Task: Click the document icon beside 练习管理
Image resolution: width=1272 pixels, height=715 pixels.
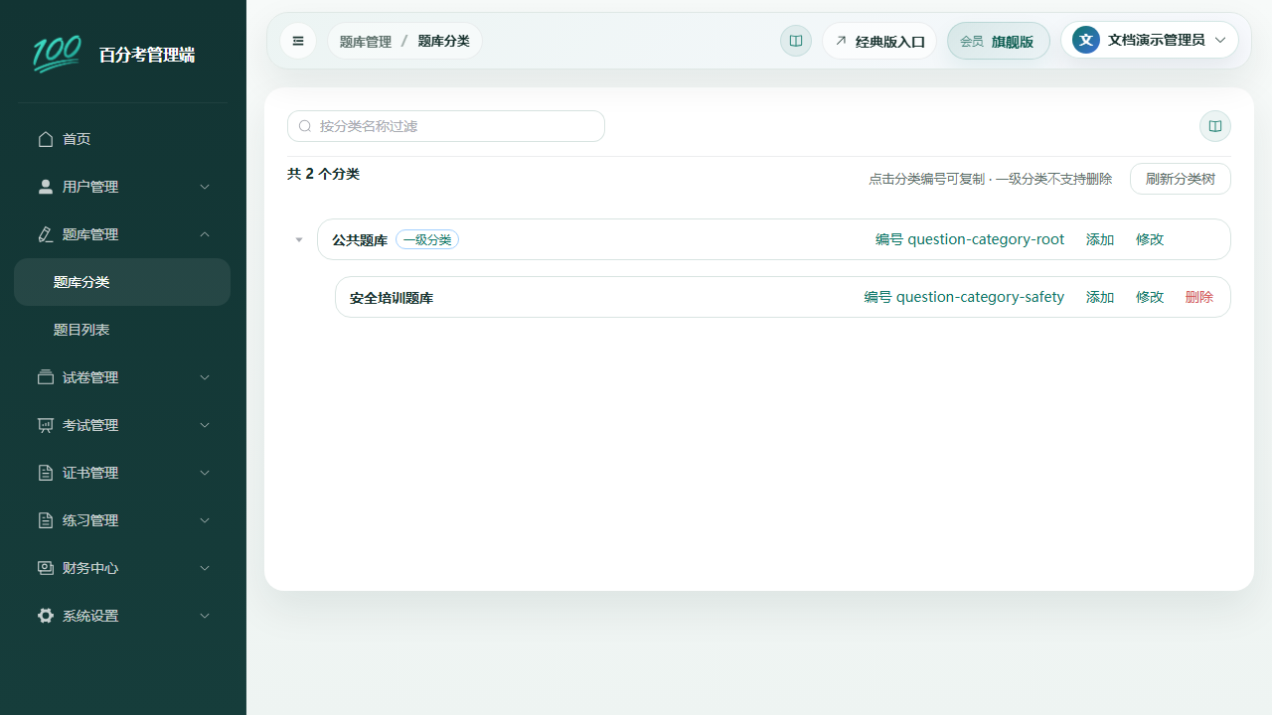Action: 46,520
